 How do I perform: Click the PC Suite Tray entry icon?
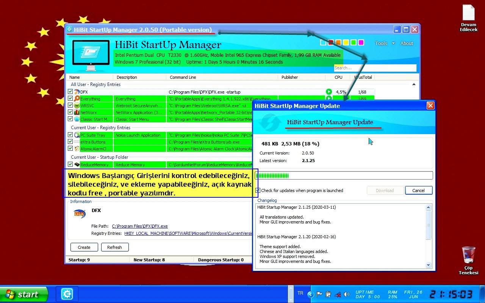[77, 135]
